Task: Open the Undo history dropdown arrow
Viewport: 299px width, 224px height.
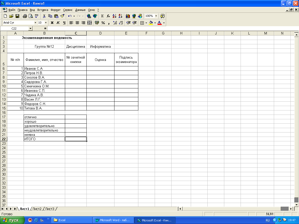Action: [x=74, y=16]
